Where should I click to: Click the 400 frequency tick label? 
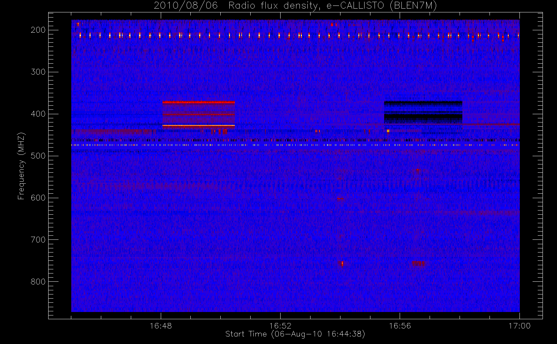38,114
